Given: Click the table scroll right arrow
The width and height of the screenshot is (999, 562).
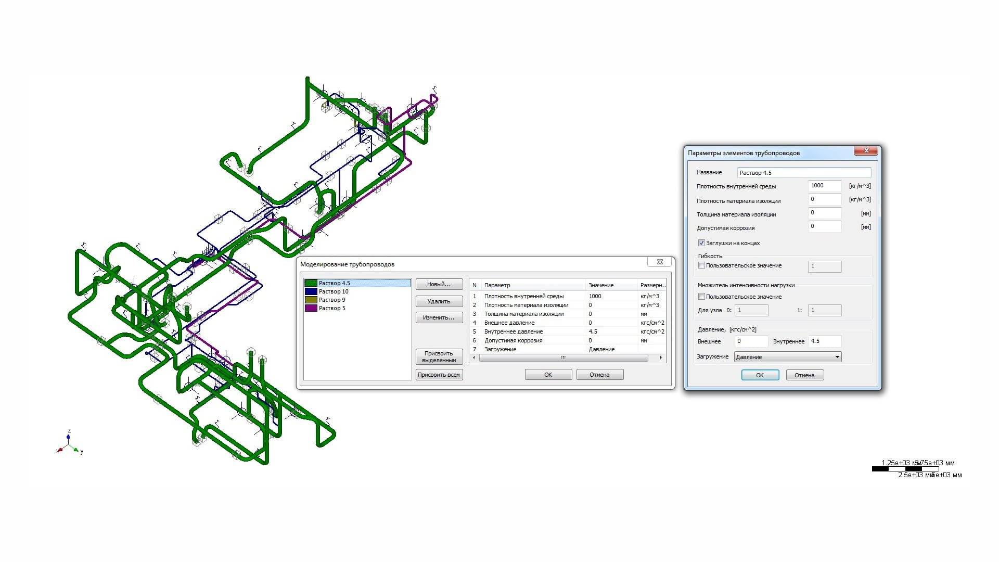Looking at the screenshot, I should [x=661, y=357].
